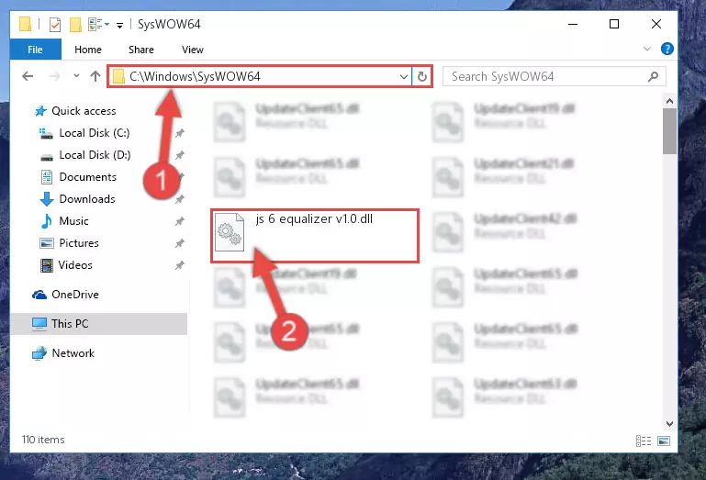The width and height of the screenshot is (706, 480).
Task: Click the explorer folder icon in title bar
Action: [x=26, y=24]
